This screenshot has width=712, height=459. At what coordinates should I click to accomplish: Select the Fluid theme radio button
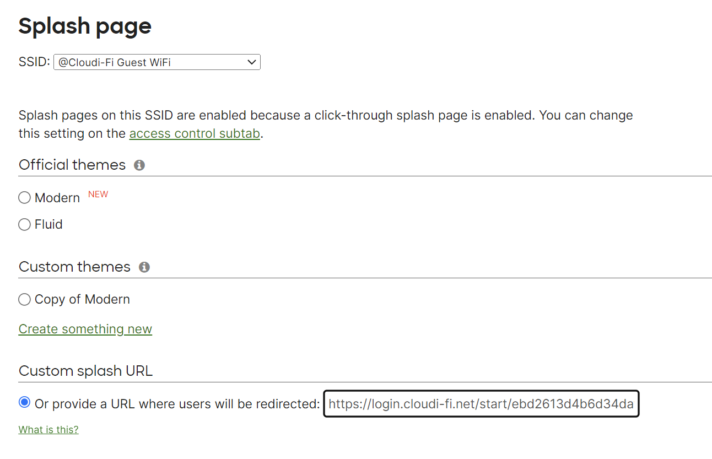click(x=24, y=224)
